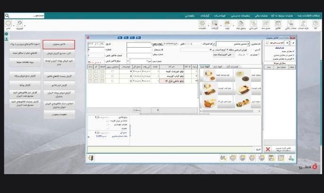324x193 pixels.
Task: Open the Reports toolbar icon
Action: tap(215, 24)
